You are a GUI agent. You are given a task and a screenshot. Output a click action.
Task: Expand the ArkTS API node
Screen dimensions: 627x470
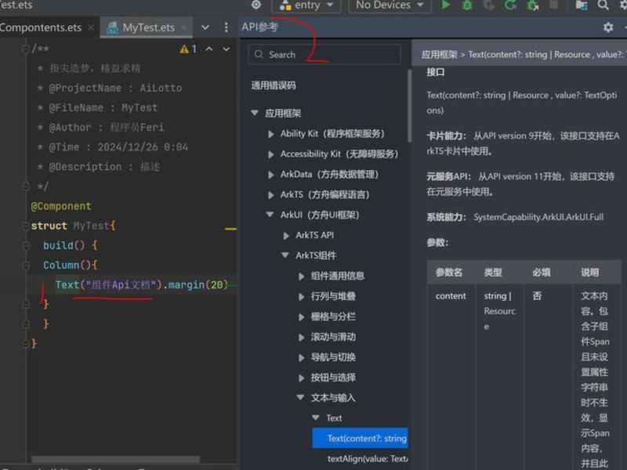coord(286,236)
